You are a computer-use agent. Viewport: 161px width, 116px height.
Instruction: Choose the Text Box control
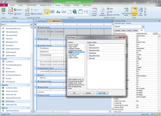pos(52,12)
